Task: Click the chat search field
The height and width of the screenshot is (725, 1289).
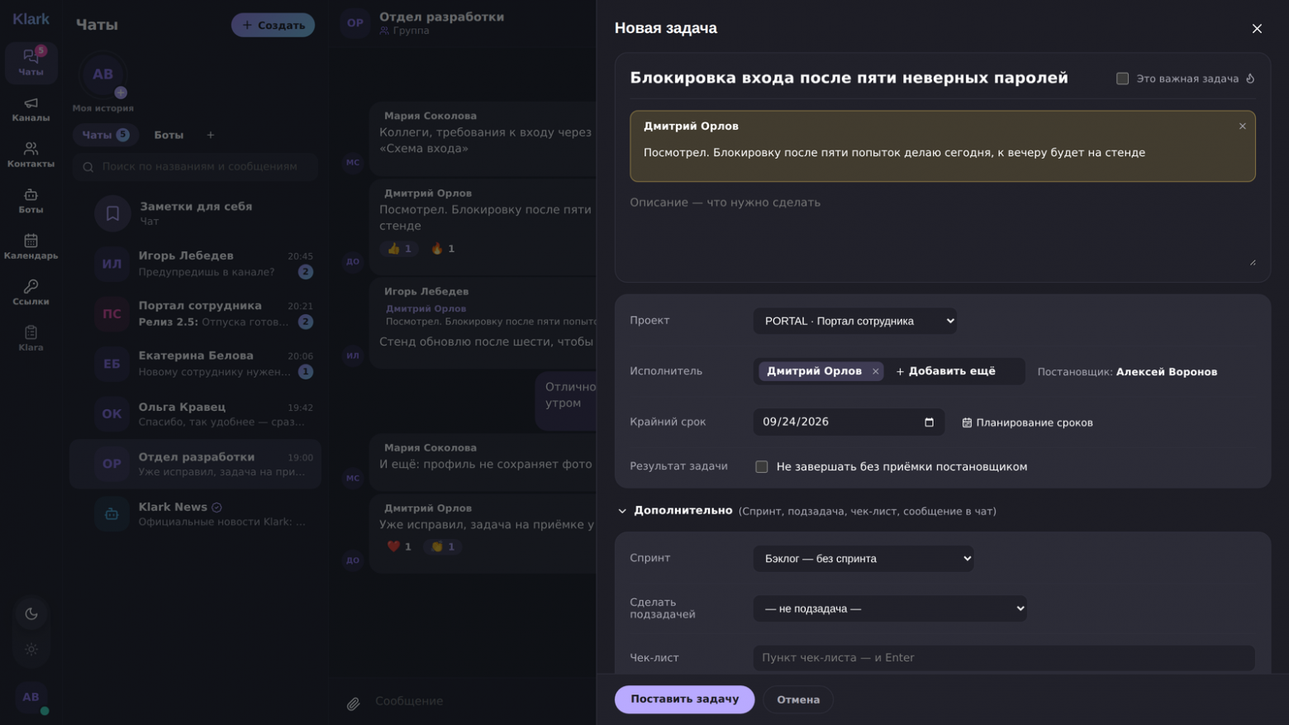Action: tap(196, 167)
